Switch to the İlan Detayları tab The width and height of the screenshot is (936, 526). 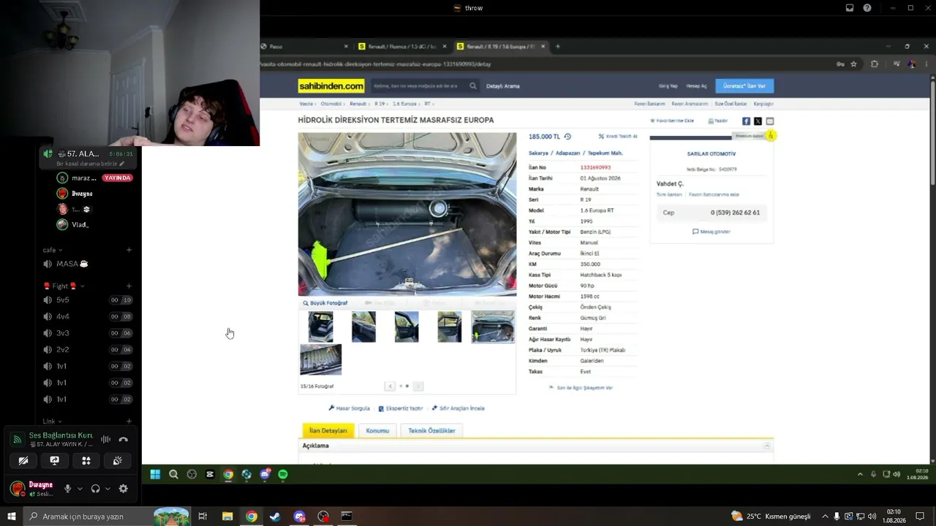pyautogui.click(x=328, y=430)
